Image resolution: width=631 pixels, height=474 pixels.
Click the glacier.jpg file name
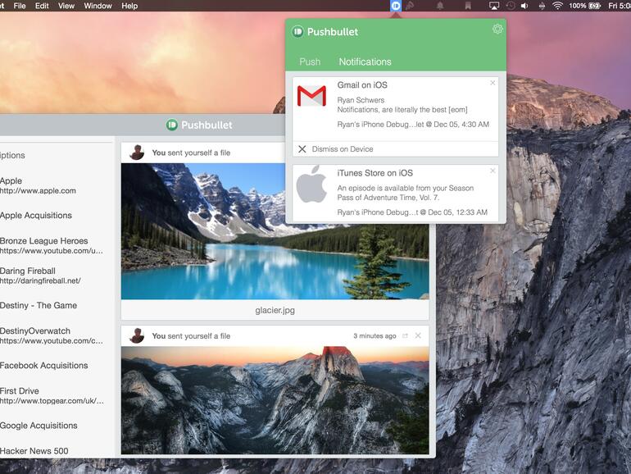click(x=275, y=311)
